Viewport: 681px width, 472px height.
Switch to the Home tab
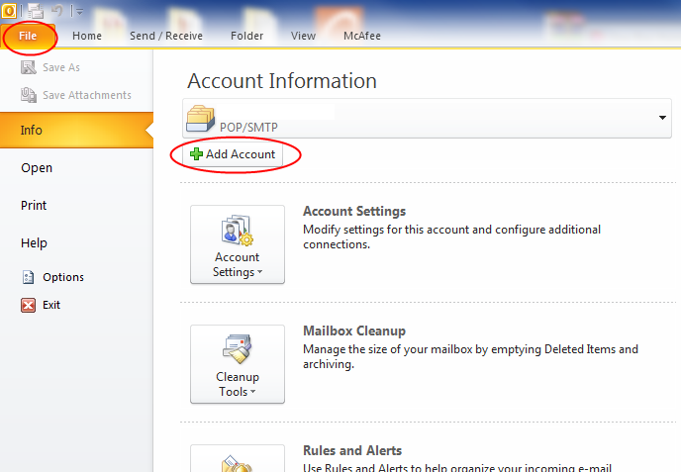point(87,36)
